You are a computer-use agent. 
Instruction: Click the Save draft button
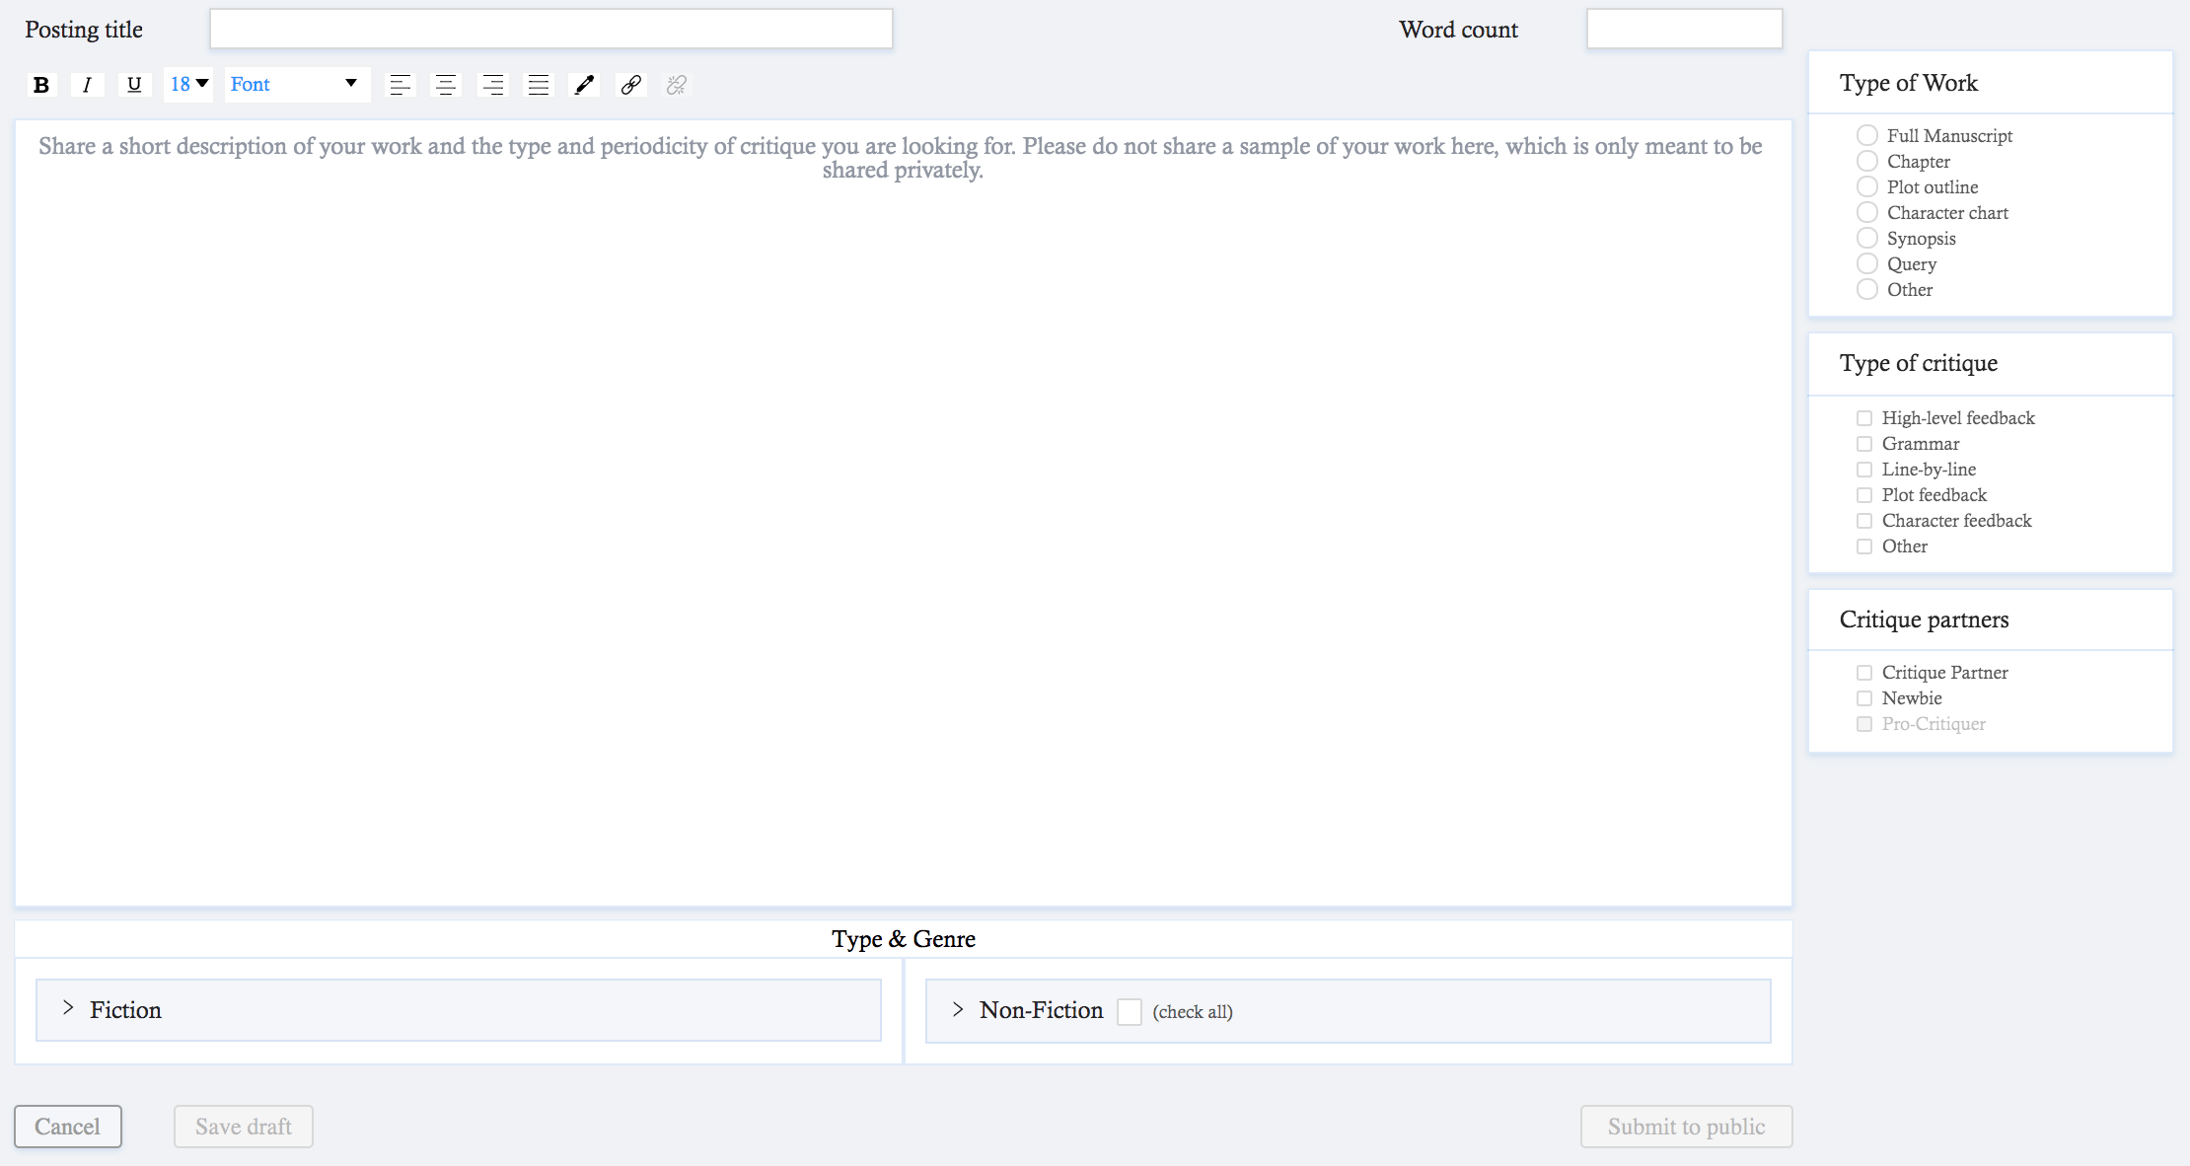(x=242, y=1126)
